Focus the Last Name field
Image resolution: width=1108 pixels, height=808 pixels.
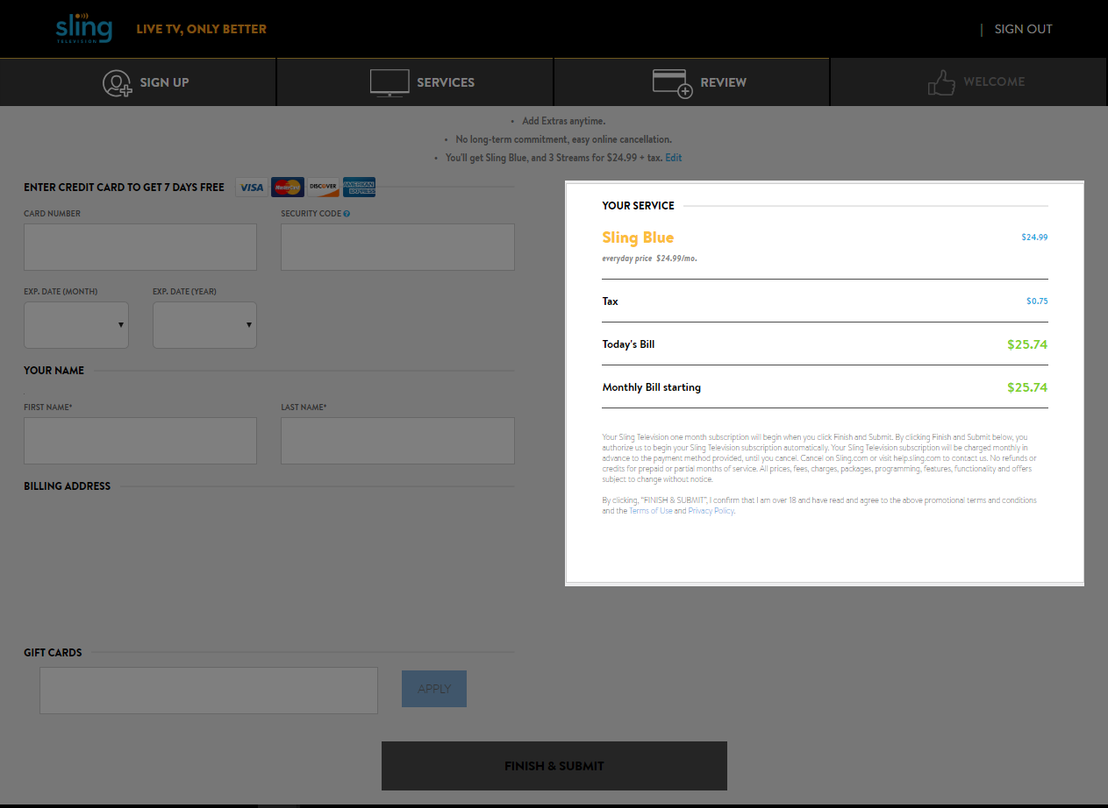(397, 441)
